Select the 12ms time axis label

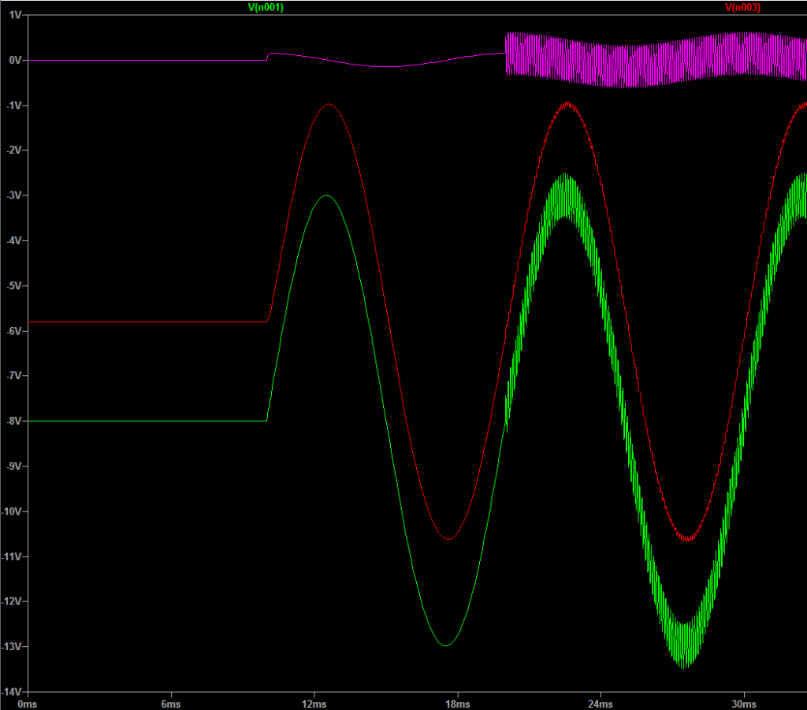point(314,703)
